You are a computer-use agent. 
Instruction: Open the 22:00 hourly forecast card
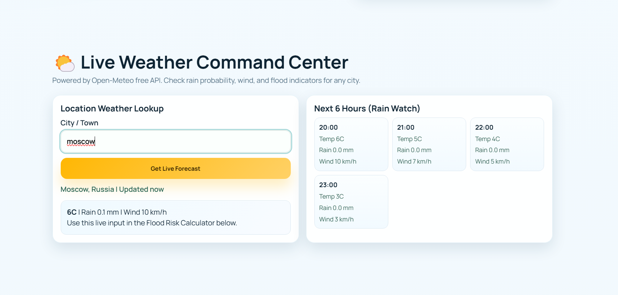507,144
